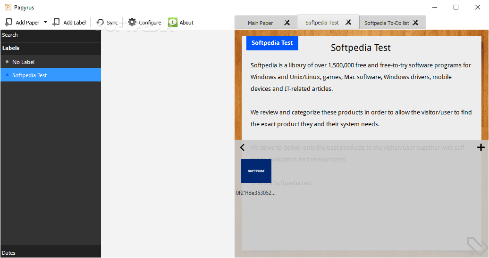Viewport: 489px width, 258px height.
Task: Switch to Softpedia To-Do list tab
Action: (387, 23)
